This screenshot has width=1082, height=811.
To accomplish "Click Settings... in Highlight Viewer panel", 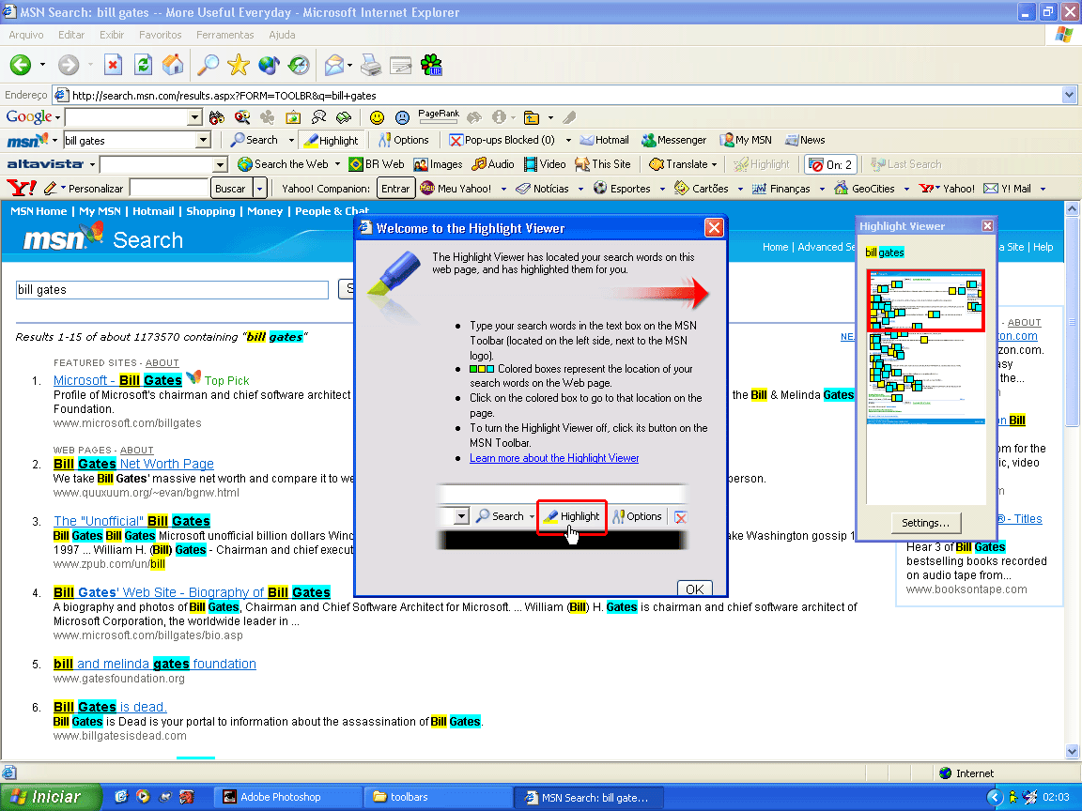I will pos(925,523).
